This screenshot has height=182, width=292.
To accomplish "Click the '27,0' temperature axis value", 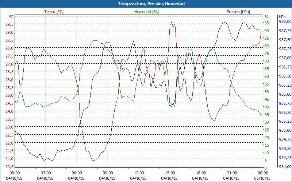I will [9, 64].
